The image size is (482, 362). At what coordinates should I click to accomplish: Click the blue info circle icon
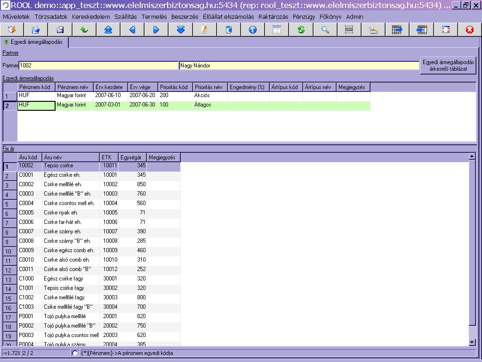coord(253,30)
